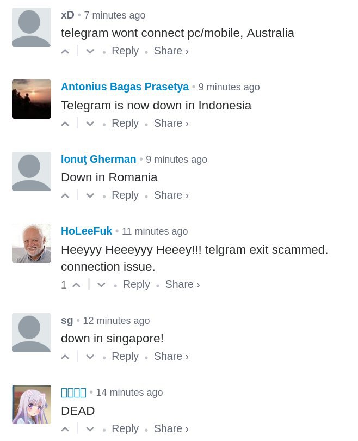Downvote the 'DEAD' comment
358x441 pixels.
[90, 429]
